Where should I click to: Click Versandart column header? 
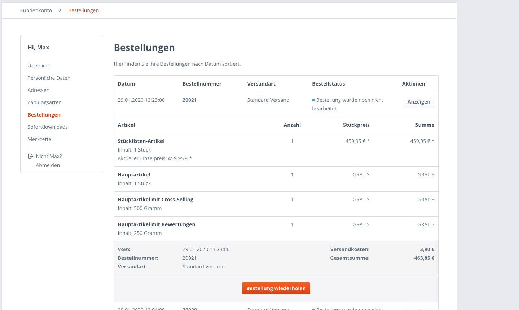(261, 84)
